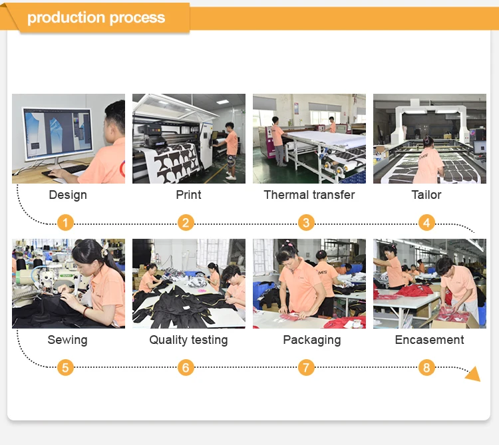
Task: Open the Packaging workers photo
Action: (309, 284)
